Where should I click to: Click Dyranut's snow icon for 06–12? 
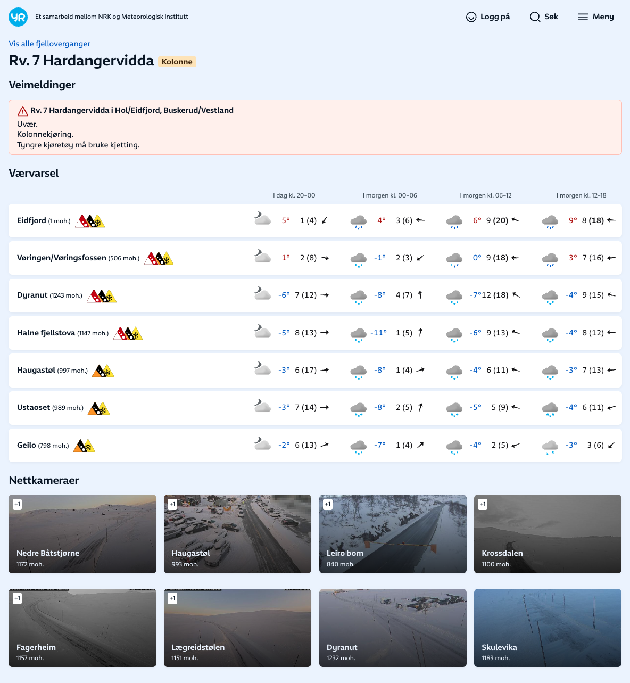point(454,297)
